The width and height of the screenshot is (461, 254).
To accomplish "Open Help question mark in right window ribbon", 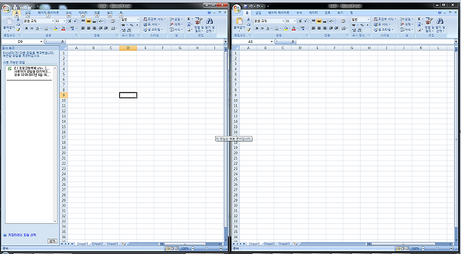I will pyautogui.click(x=440, y=13).
